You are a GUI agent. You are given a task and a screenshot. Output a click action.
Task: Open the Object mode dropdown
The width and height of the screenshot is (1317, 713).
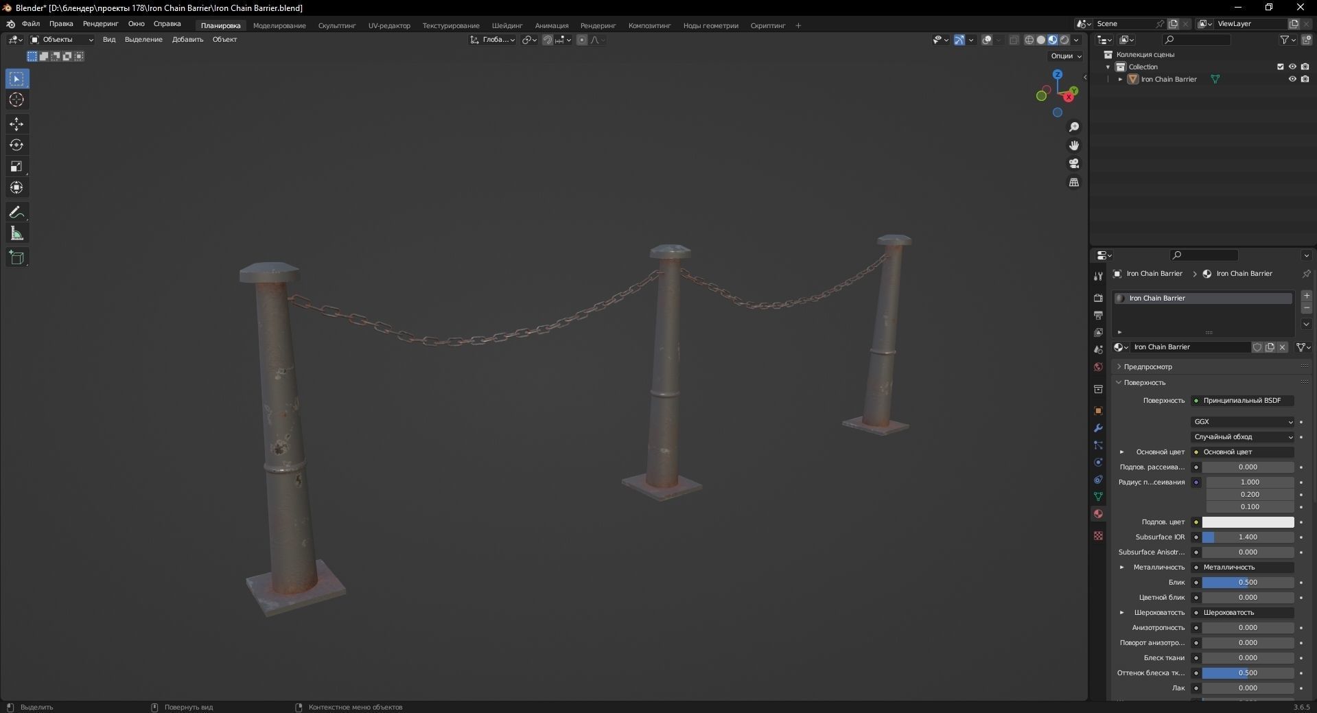[x=62, y=40]
